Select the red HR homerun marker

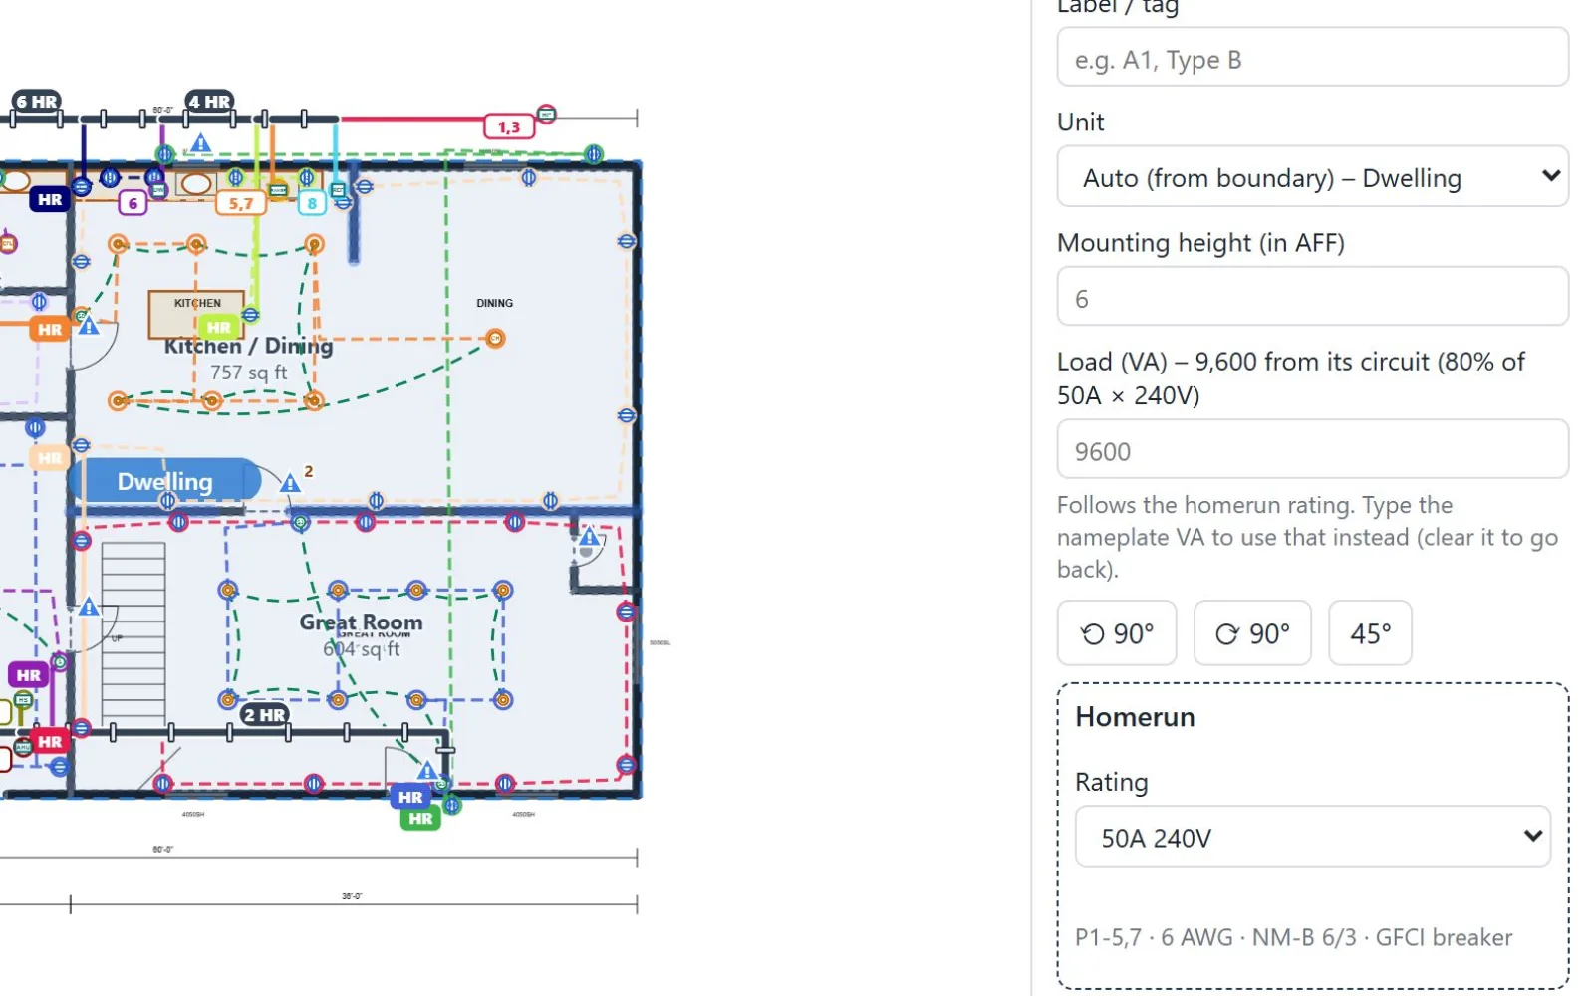click(x=50, y=742)
